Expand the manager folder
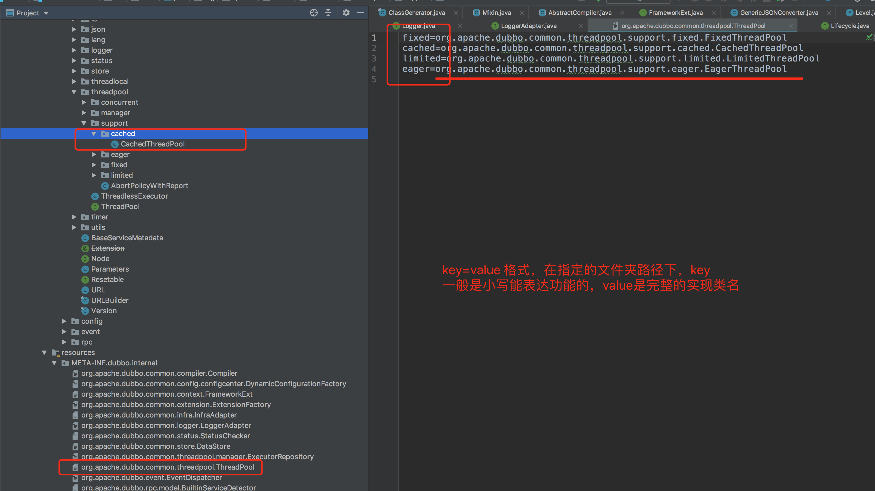The image size is (875, 491). 84,113
